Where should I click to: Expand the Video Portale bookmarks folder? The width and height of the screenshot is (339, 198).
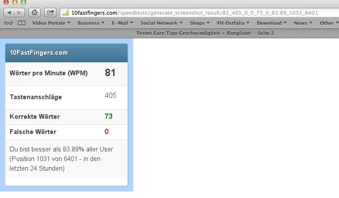(51, 23)
